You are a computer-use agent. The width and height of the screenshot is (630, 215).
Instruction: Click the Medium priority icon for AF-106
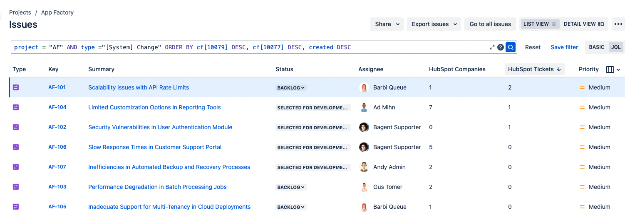tap(582, 147)
